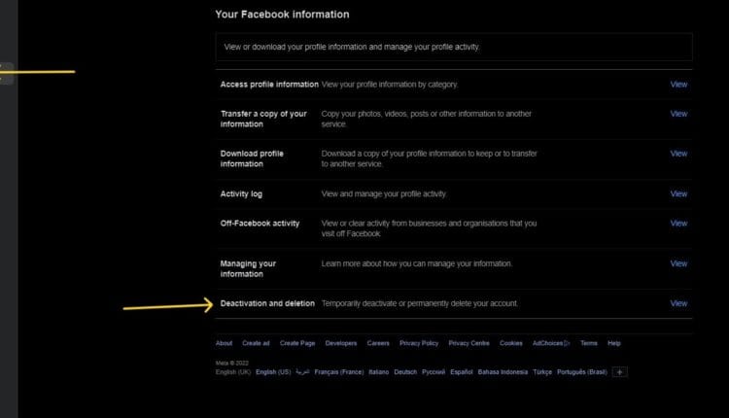Change language to Español
Image resolution: width=729 pixels, height=418 pixels.
(x=462, y=372)
